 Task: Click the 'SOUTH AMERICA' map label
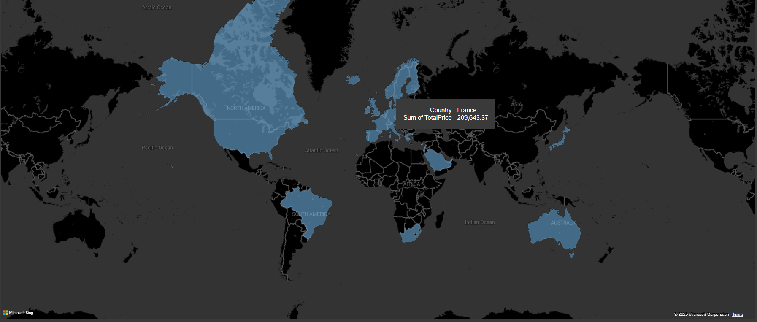click(311, 214)
